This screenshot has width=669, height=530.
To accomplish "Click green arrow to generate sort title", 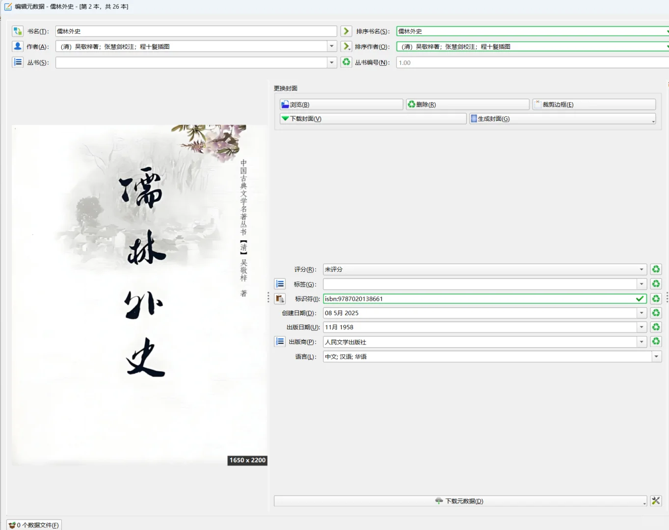I will coord(347,31).
